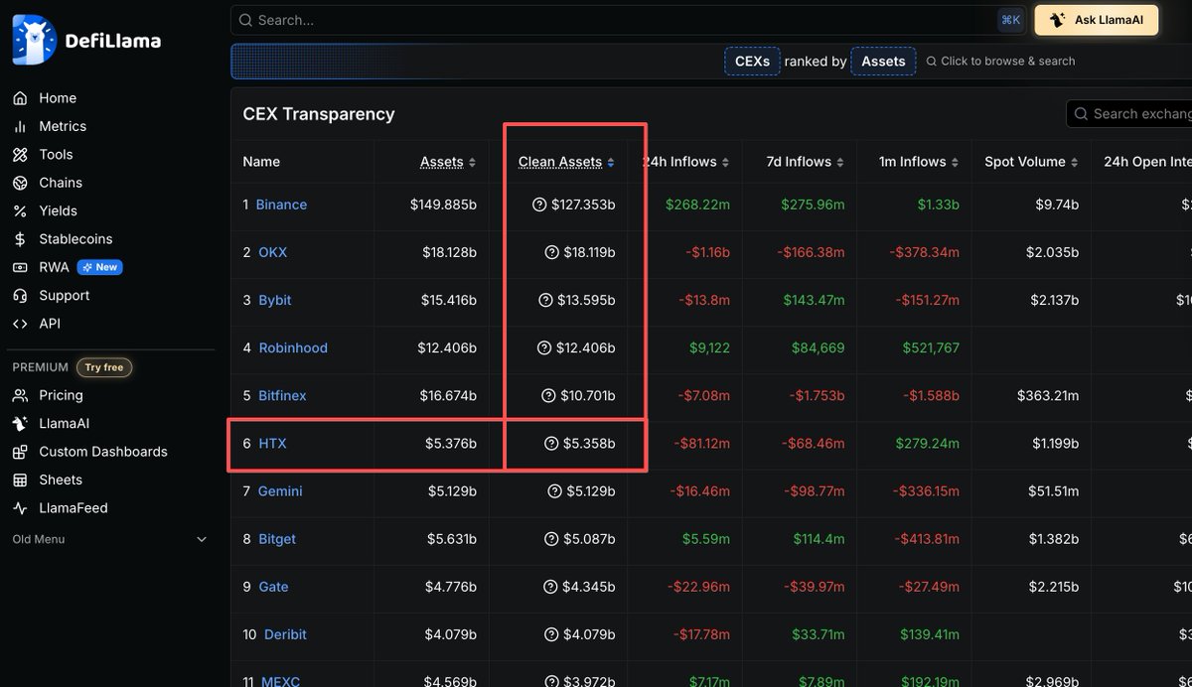Click the search magnifier icon in top bar

[x=245, y=20]
